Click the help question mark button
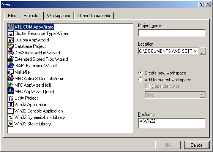213x152 pixels. [201, 5]
